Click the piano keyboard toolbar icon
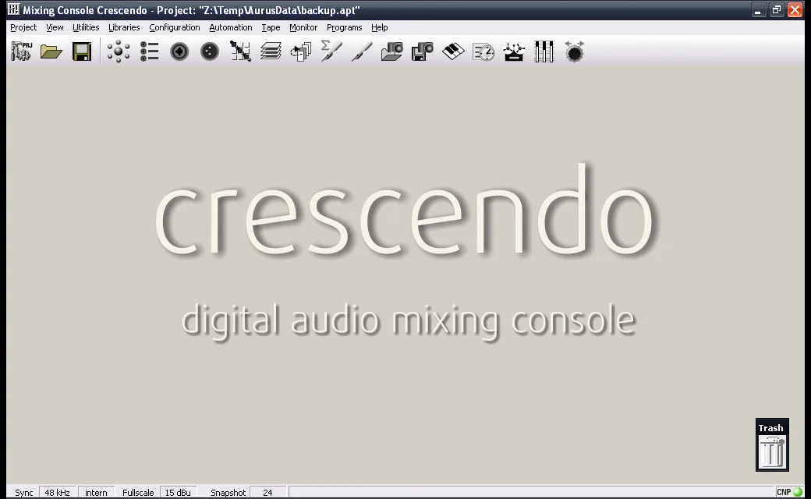 coord(453,51)
